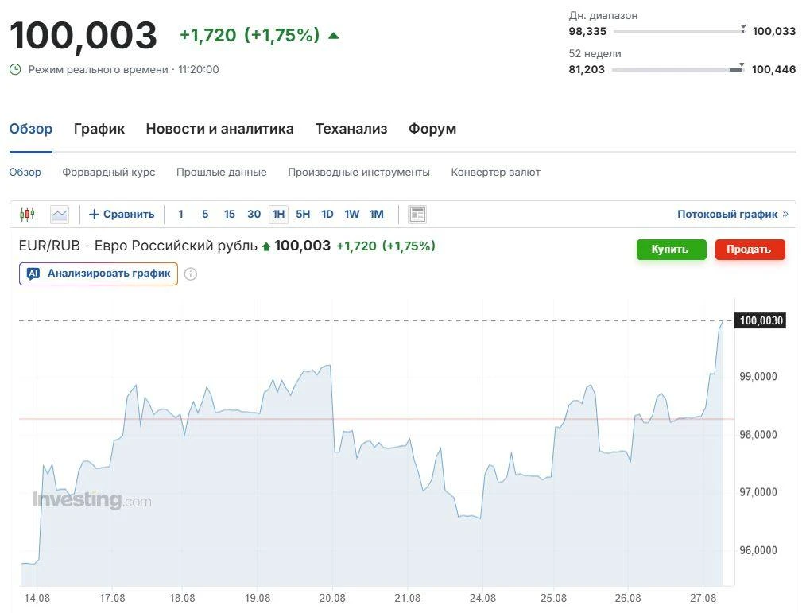
Task: Click the AI icon in Анализировать график
Action: click(x=33, y=274)
